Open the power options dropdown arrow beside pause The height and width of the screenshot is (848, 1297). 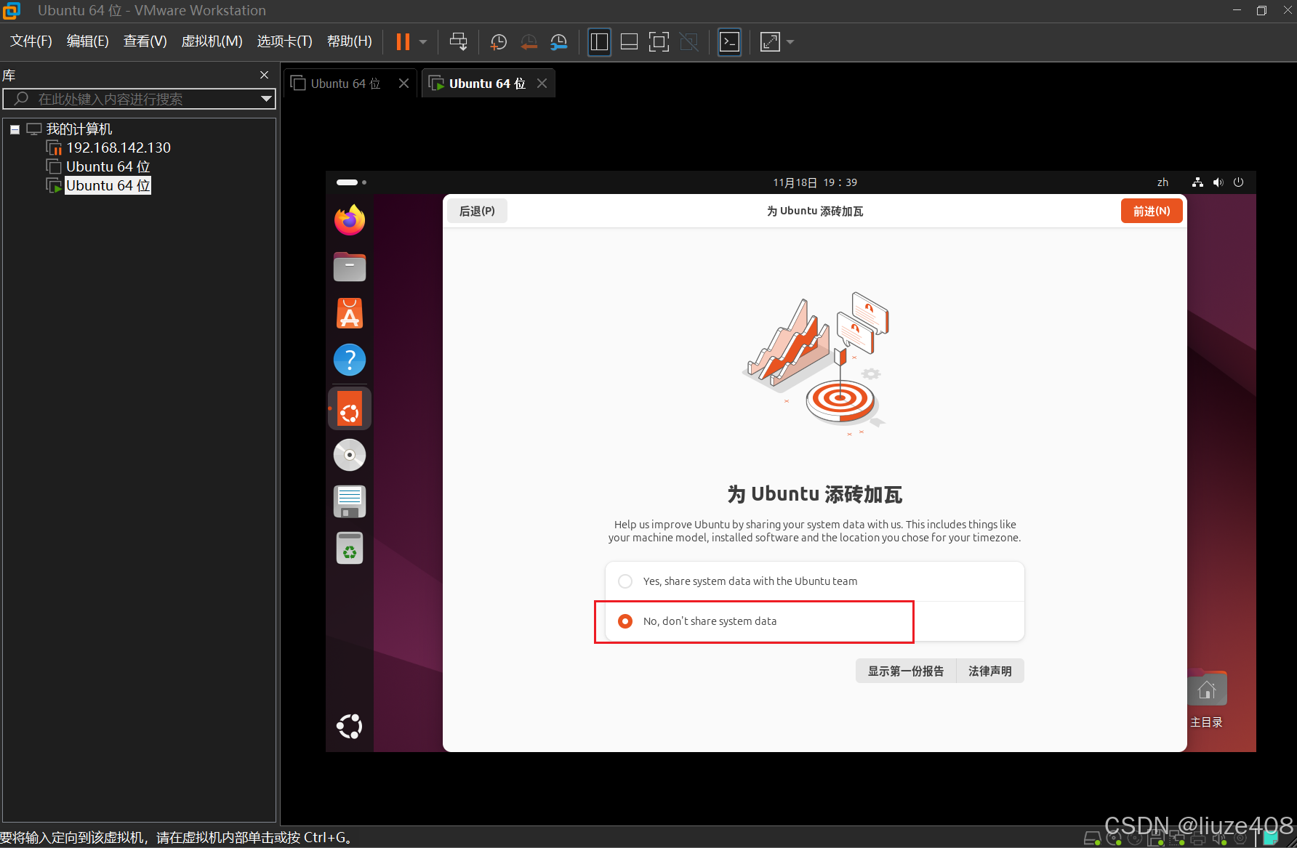pos(423,42)
